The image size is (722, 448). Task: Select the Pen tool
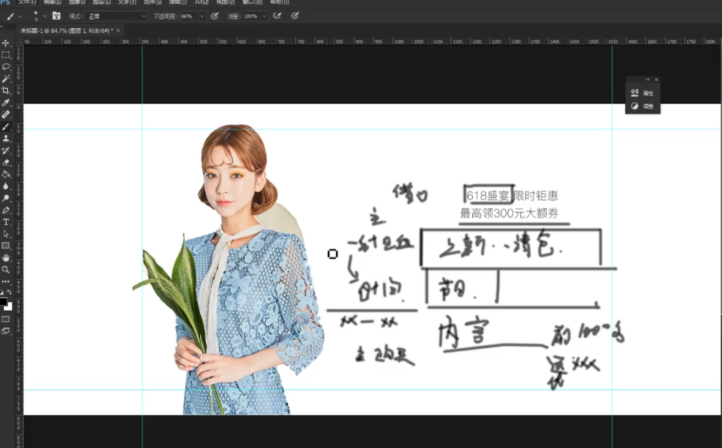6,210
